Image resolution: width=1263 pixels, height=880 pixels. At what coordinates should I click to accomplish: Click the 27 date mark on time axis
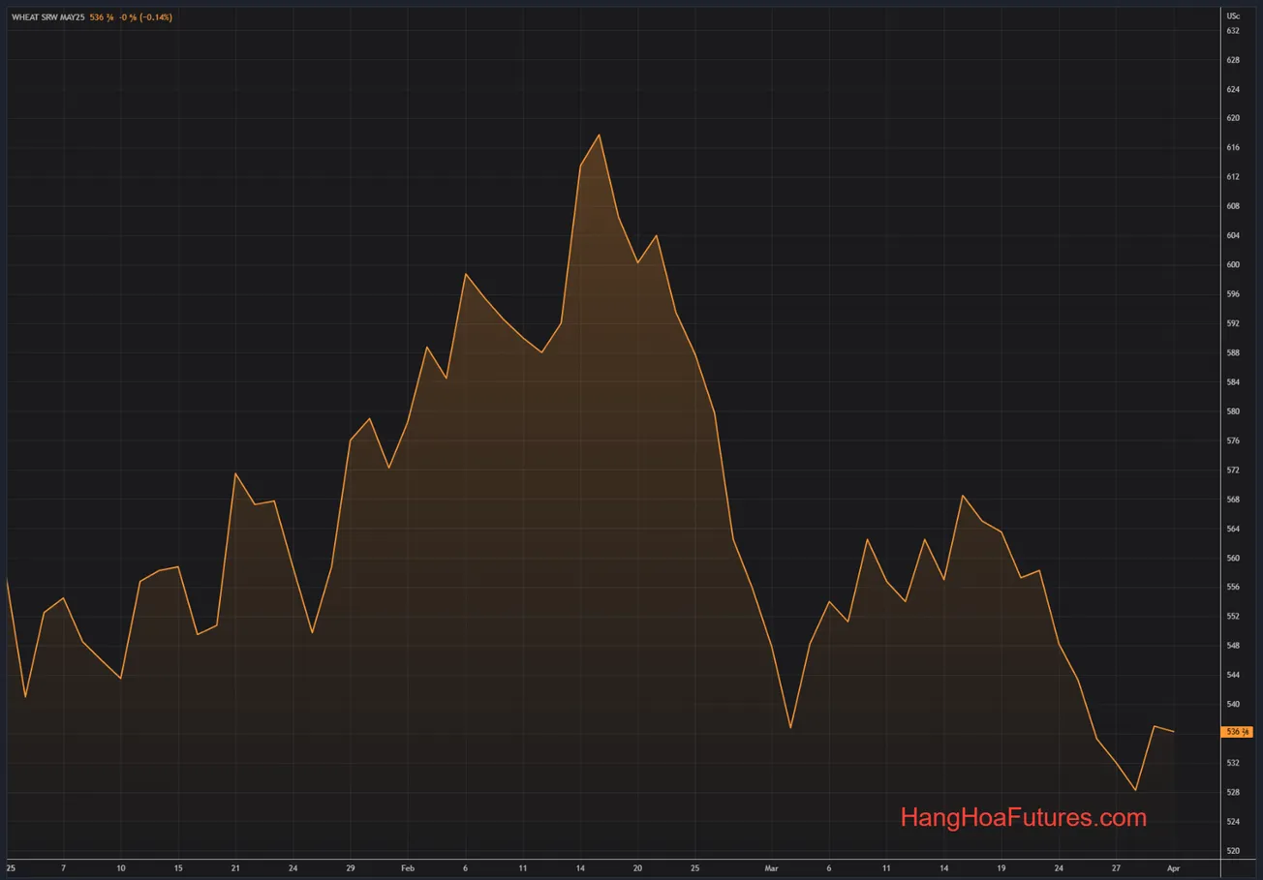click(1115, 868)
